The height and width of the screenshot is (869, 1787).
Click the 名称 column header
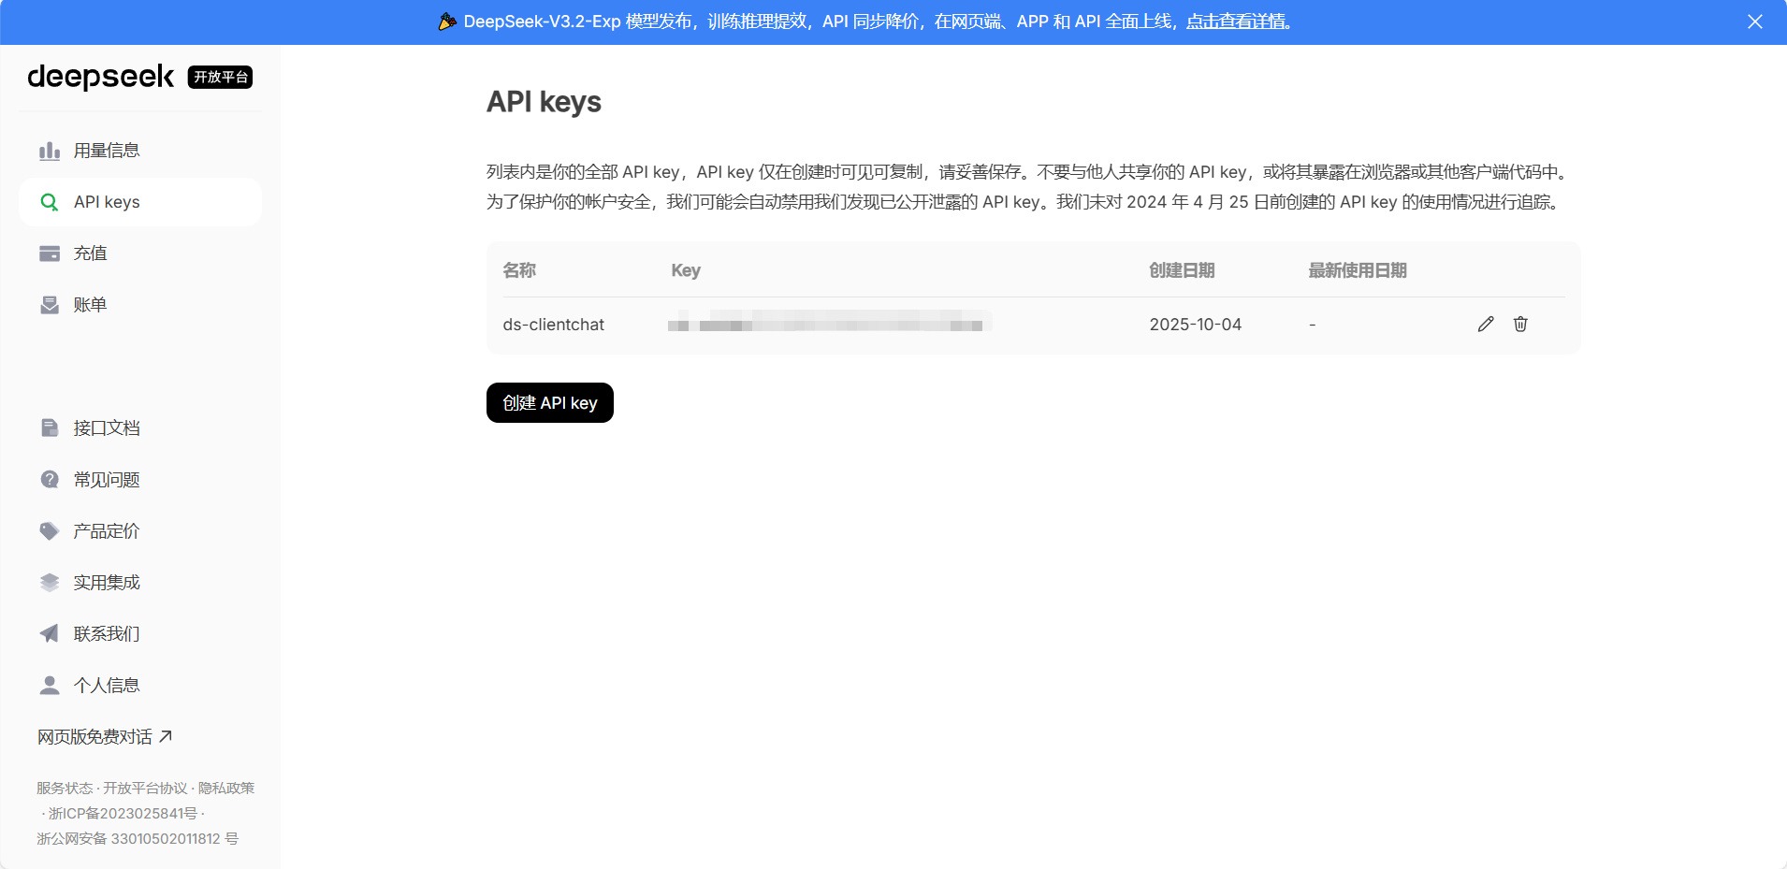pyautogui.click(x=519, y=270)
